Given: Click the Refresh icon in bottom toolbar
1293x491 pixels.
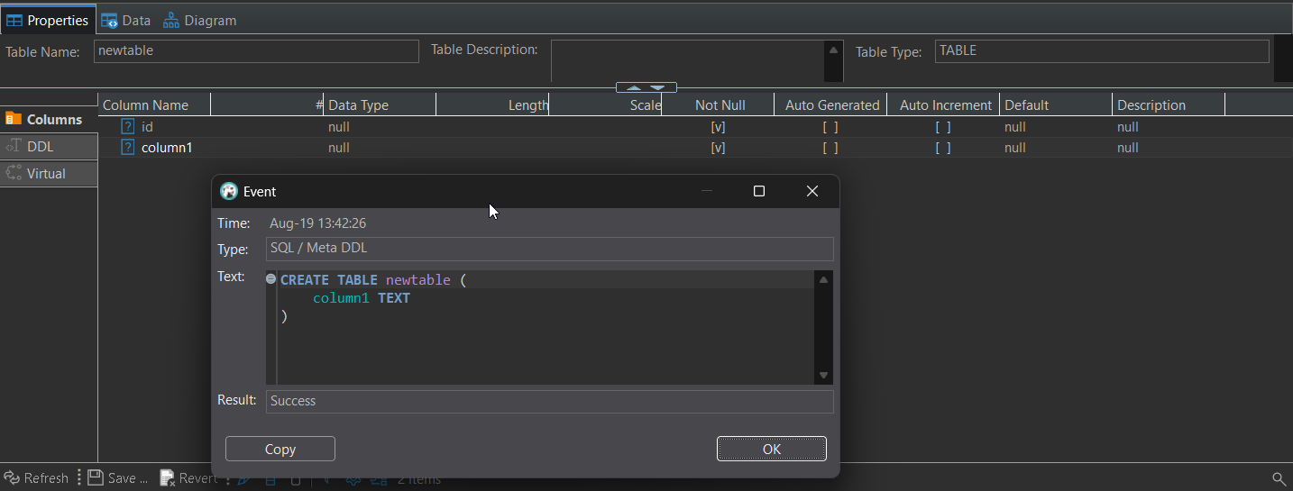Looking at the screenshot, I should coord(12,477).
